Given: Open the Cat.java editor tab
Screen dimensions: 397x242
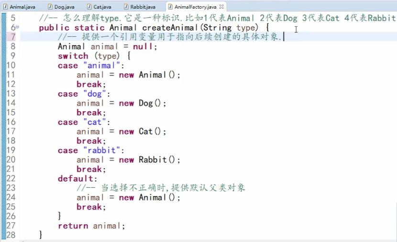Looking at the screenshot, I should [x=99, y=7].
